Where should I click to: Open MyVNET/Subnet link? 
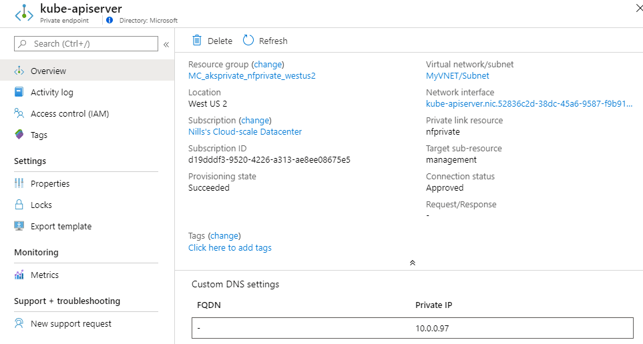(457, 76)
